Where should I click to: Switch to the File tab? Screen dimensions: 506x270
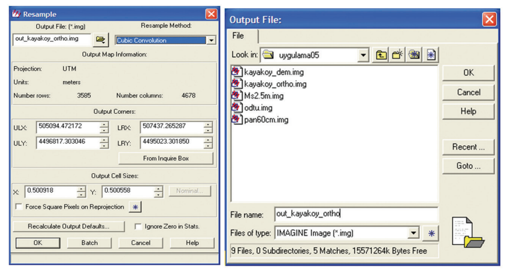238,36
